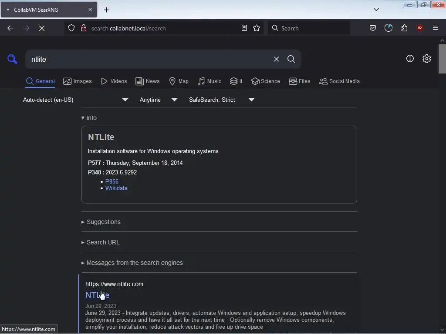Go to SearXNG home via logo
This screenshot has height=334, width=446.
click(12, 59)
